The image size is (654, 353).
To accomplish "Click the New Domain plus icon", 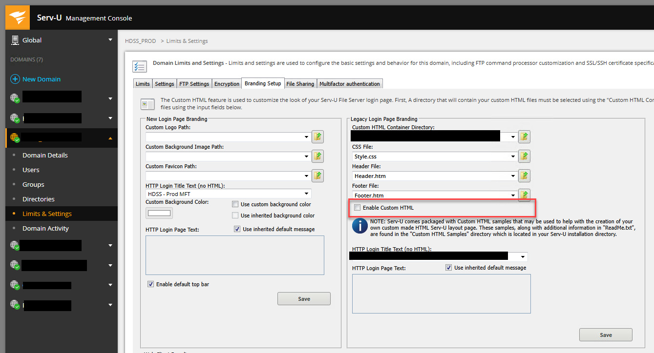I will (x=15, y=79).
